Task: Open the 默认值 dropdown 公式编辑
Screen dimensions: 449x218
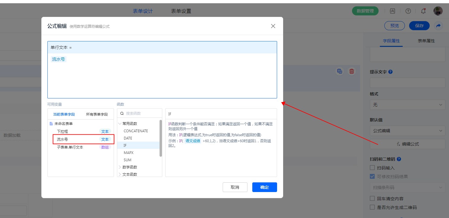Action: pyautogui.click(x=407, y=131)
